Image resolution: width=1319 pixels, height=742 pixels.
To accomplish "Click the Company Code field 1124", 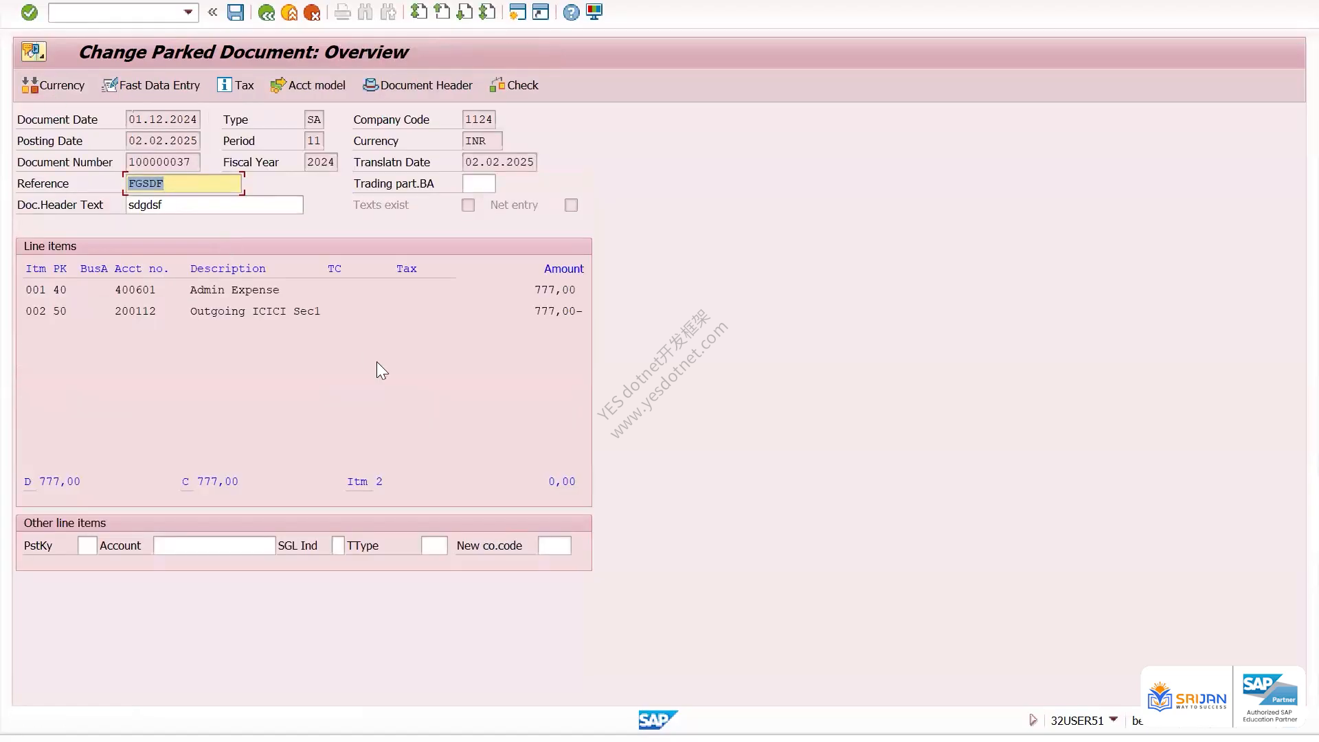I will pyautogui.click(x=479, y=120).
